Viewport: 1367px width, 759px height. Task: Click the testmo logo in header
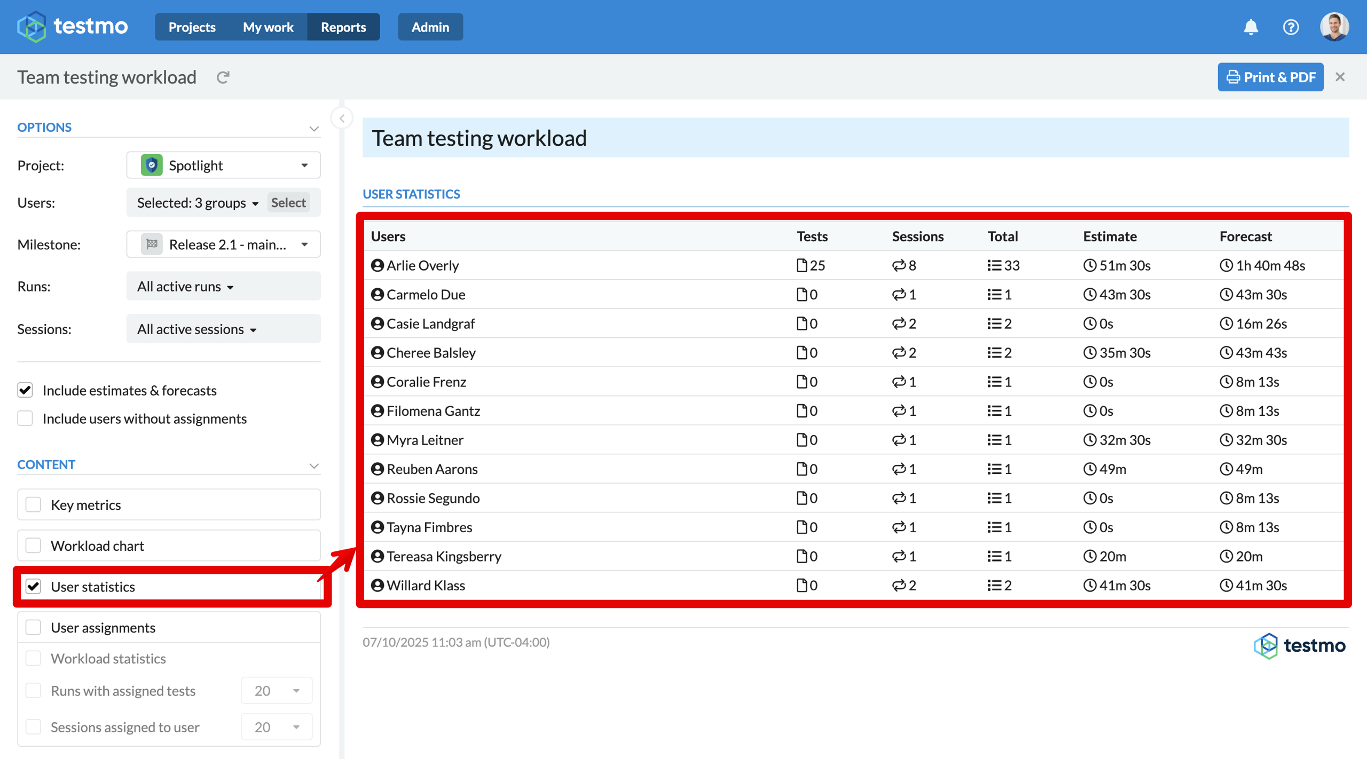pos(73,26)
